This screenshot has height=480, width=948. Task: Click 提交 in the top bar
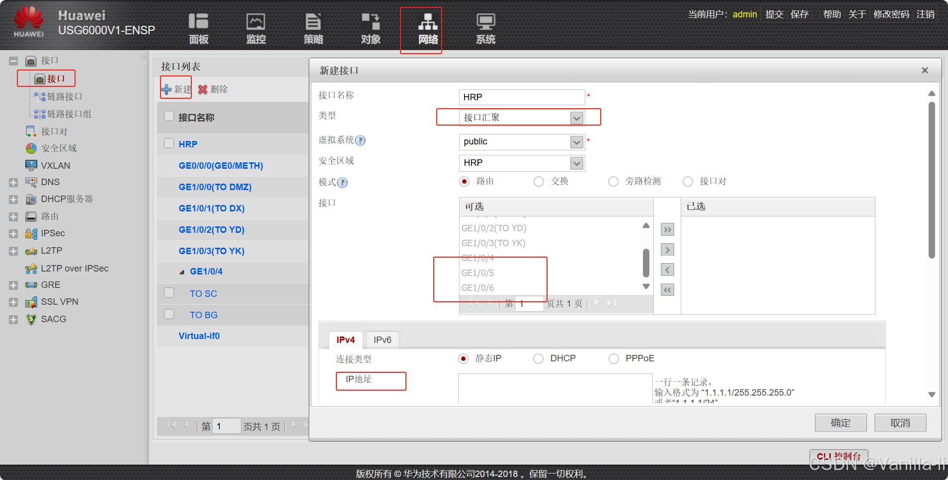pyautogui.click(x=774, y=14)
